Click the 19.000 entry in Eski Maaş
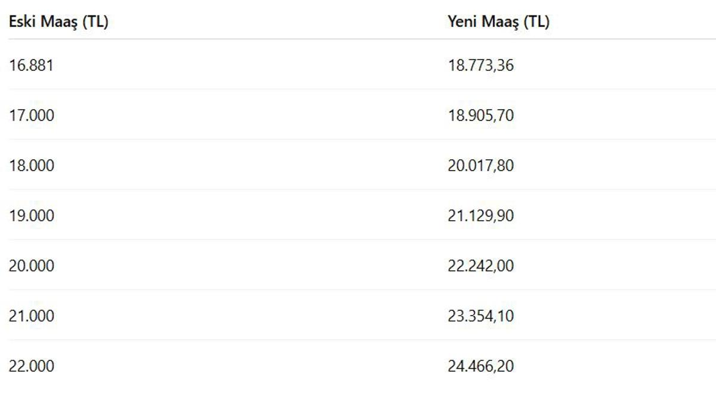Screen dimensions: 716x411 pyautogui.click(x=31, y=215)
